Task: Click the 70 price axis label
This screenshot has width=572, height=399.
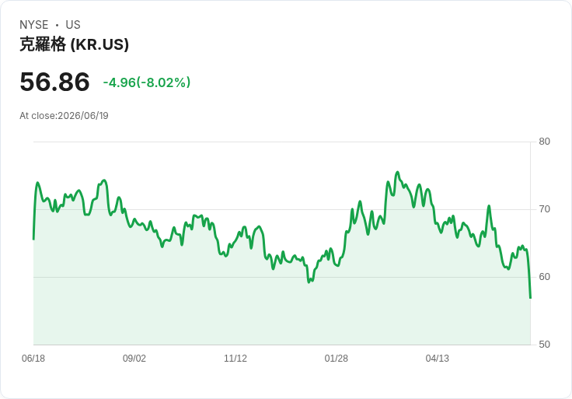Action: pos(544,209)
